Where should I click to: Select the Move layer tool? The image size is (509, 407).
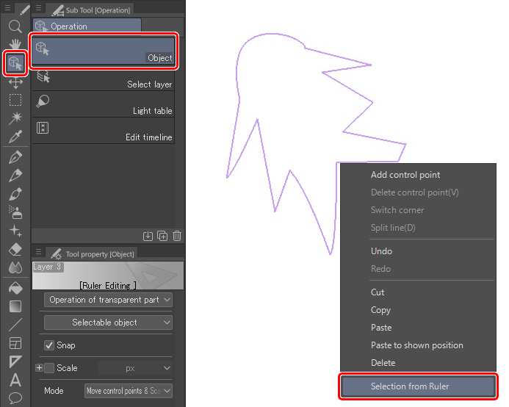pos(15,82)
